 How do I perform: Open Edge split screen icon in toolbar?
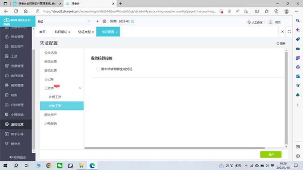coord(257,11)
